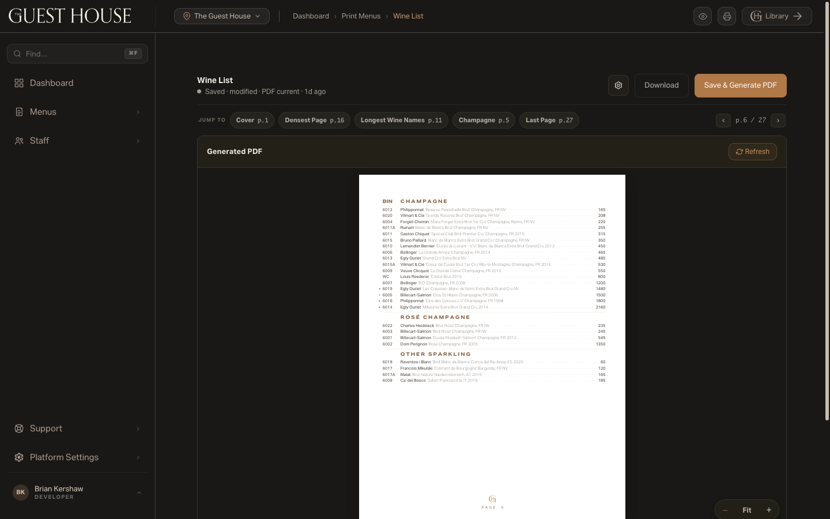Image resolution: width=830 pixels, height=519 pixels.
Task: Click the ⌘F shortcut badge
Action: [x=133, y=53]
